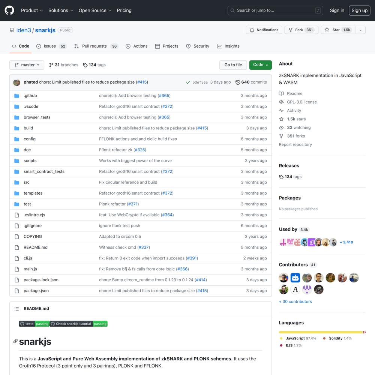375x375 pixels.
Task: Click the Sign up button
Action: coord(360,10)
